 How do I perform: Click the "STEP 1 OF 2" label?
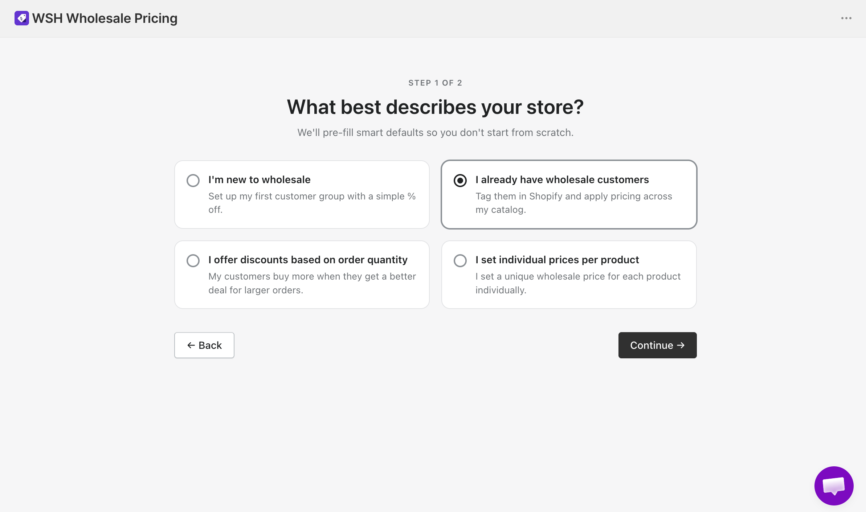coord(435,83)
